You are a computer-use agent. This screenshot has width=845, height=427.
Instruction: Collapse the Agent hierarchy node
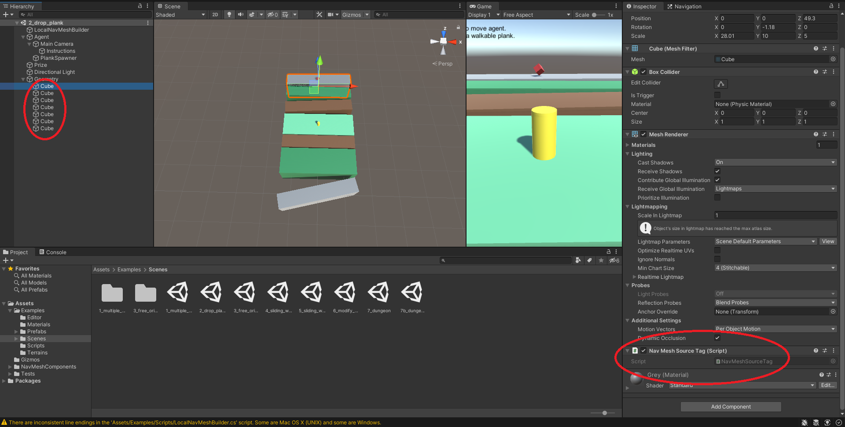click(23, 37)
